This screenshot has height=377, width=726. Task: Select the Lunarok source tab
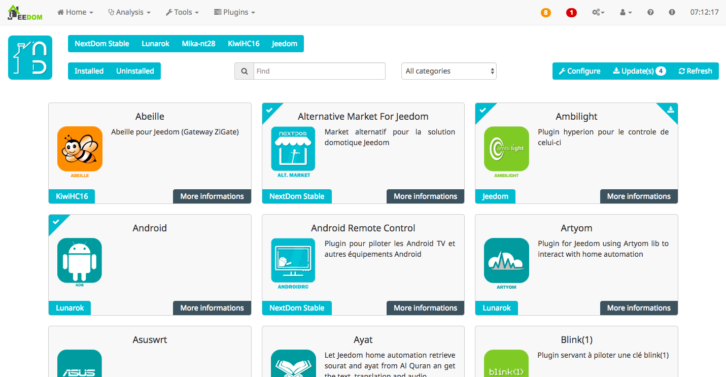point(156,44)
